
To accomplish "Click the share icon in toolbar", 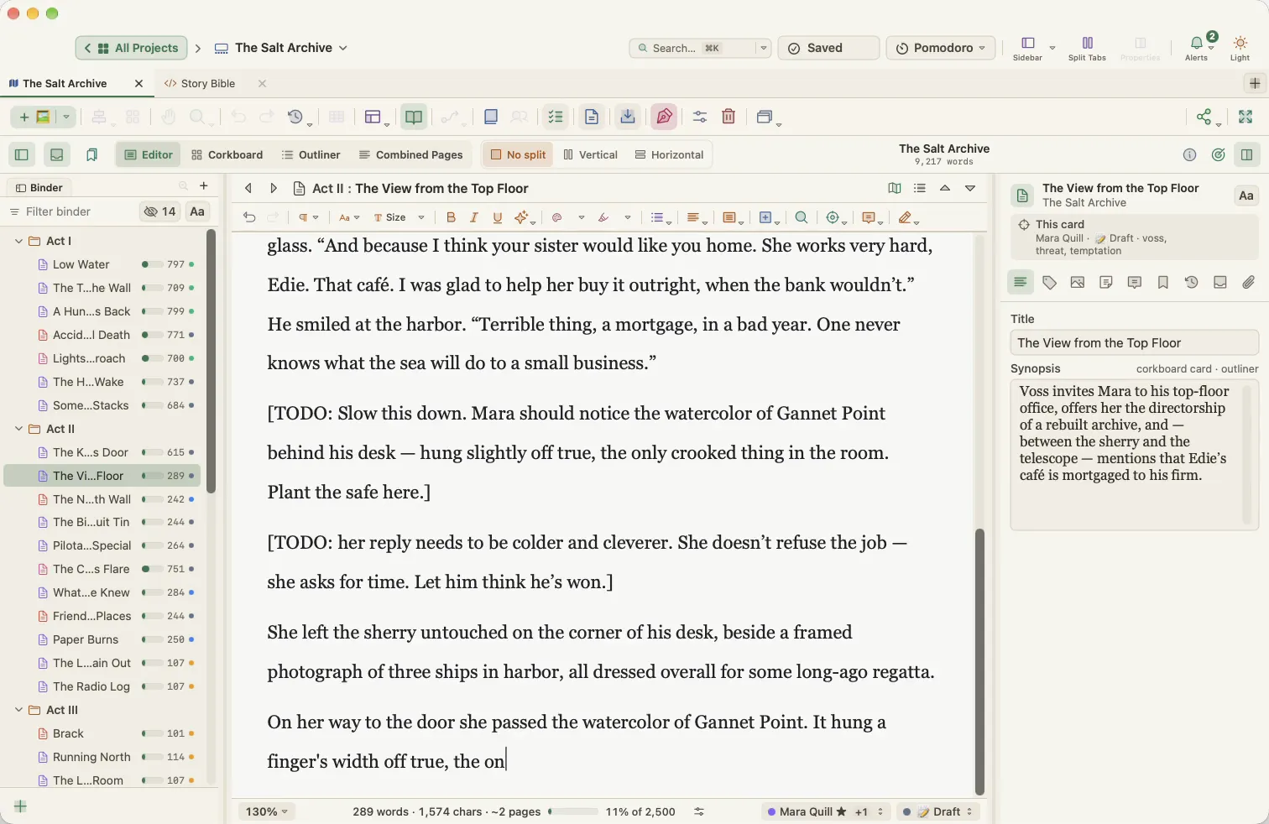I will point(1204,117).
